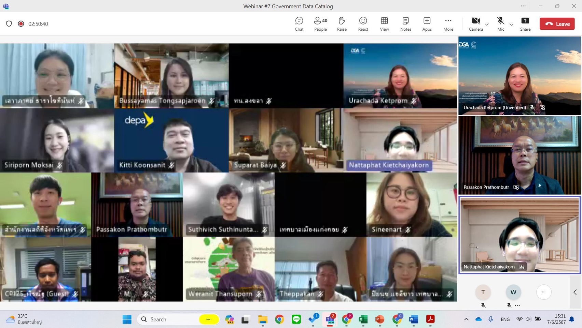Click the Nattaphat Kietchaiyakorn gallery name label
582x328 pixels.
coord(389,165)
